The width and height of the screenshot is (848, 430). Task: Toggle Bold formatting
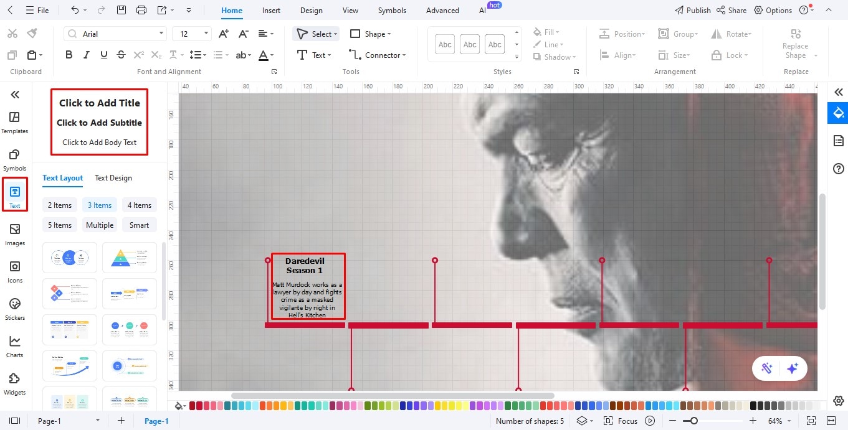pyautogui.click(x=69, y=55)
